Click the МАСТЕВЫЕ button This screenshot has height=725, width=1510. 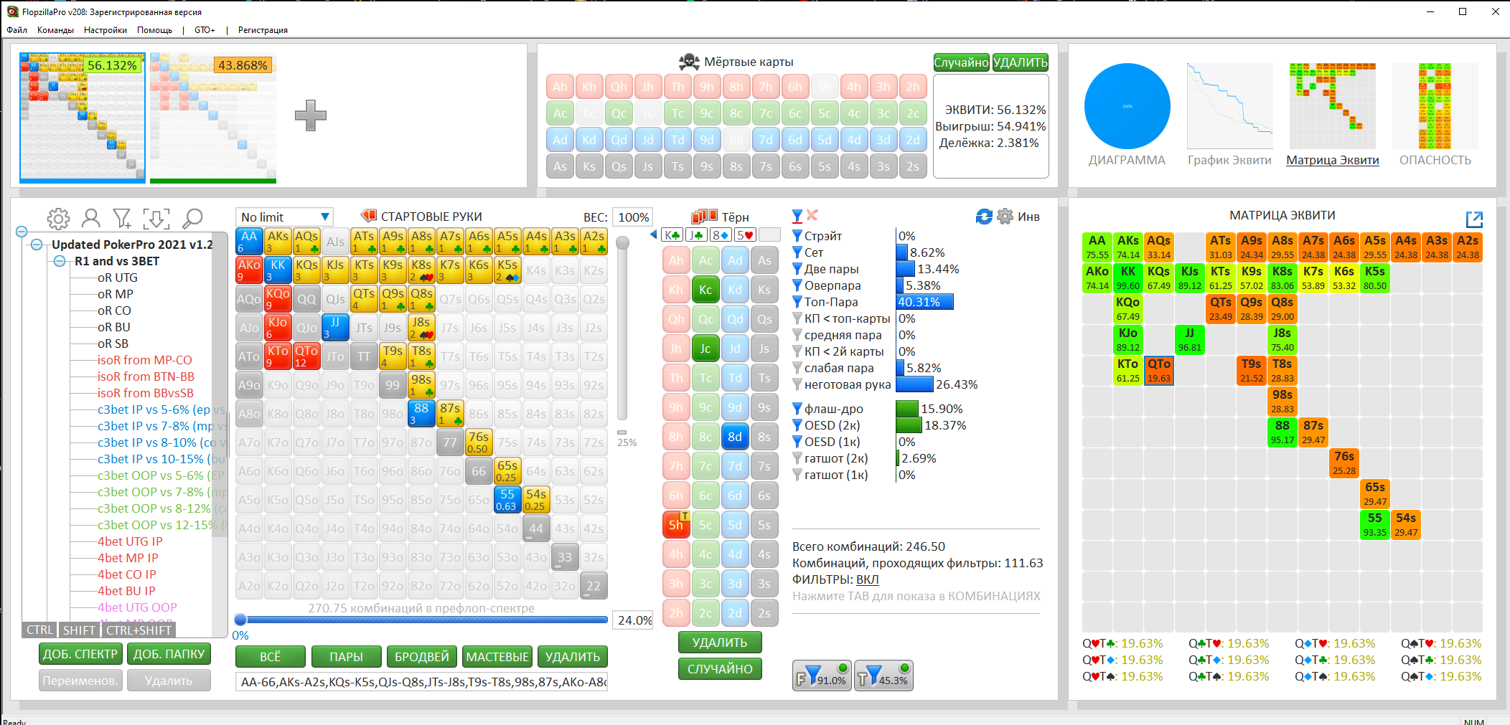tap(497, 656)
